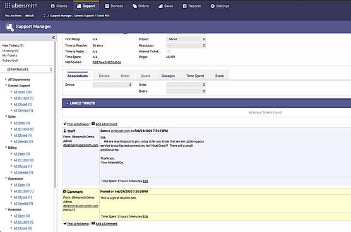Edit time spent on Staff message

pos(145,181)
